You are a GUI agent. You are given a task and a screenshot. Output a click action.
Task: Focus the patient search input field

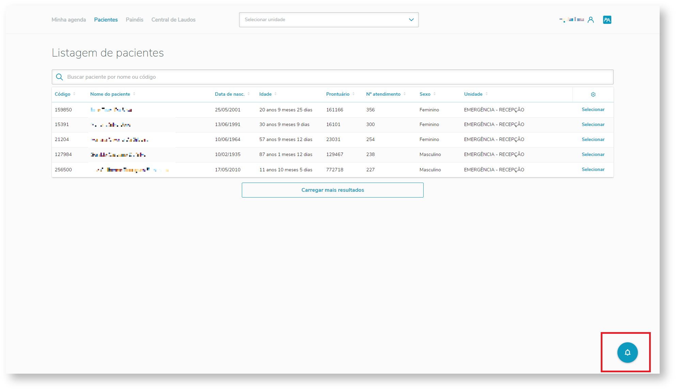tap(337, 77)
